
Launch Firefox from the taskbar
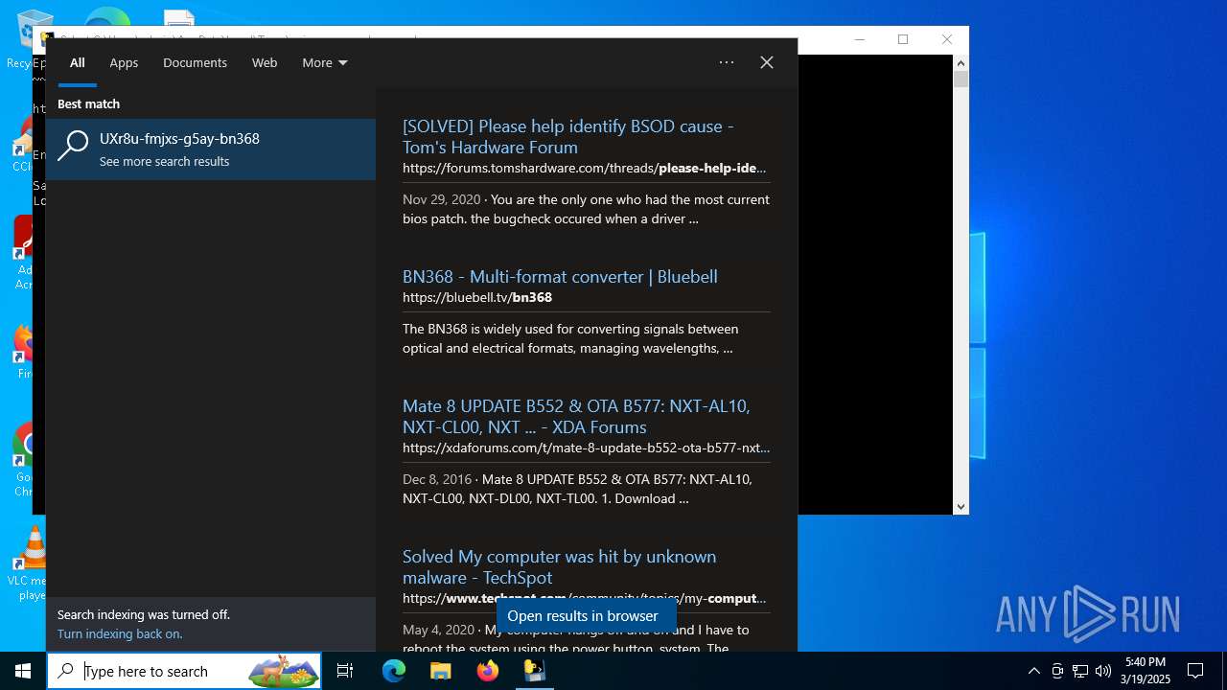coord(488,671)
